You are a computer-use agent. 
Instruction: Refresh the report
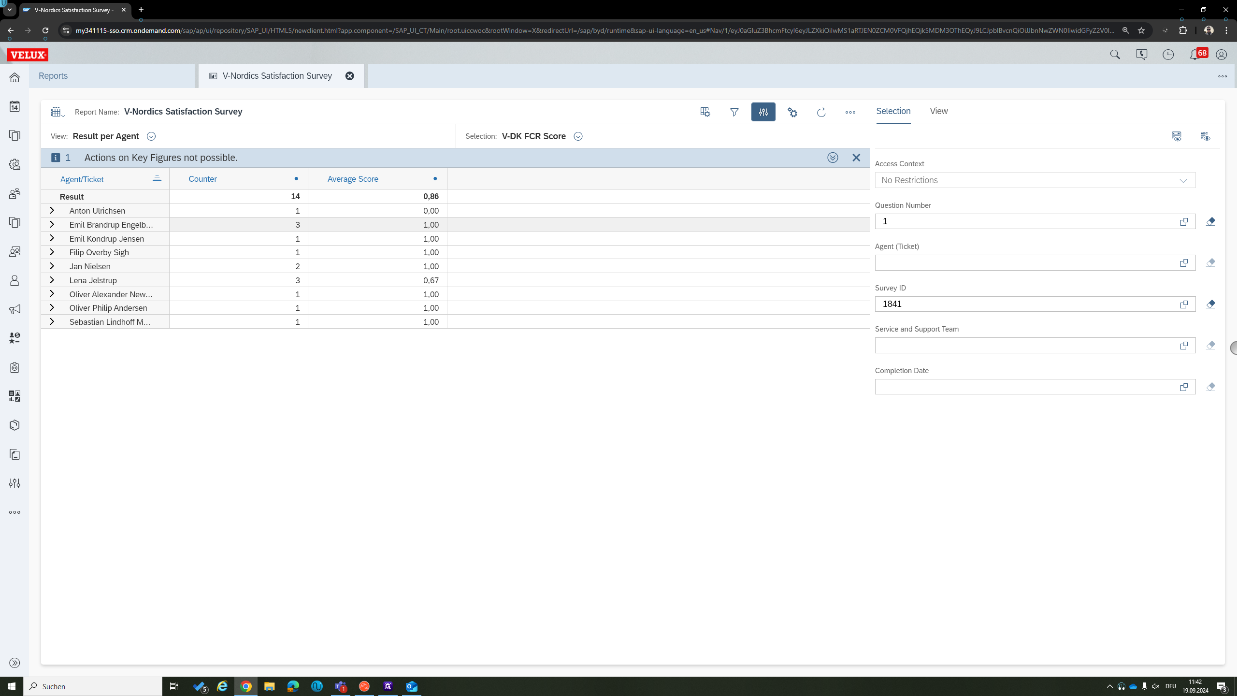pos(821,112)
